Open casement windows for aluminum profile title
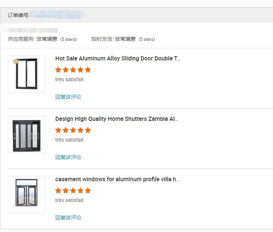This screenshot has height=232, width=273. tap(118, 179)
